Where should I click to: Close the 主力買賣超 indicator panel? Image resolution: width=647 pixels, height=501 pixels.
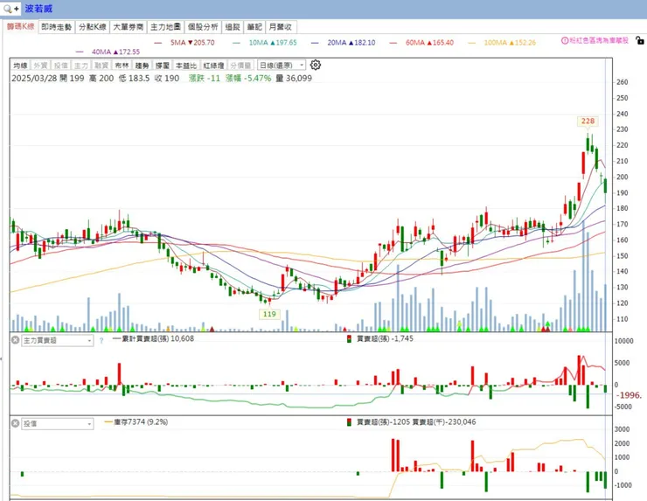pos(15,339)
